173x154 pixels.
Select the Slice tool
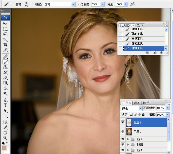5,50
